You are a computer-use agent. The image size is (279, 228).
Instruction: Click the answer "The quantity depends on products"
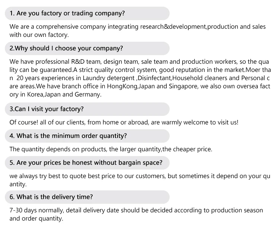(x=111, y=149)
